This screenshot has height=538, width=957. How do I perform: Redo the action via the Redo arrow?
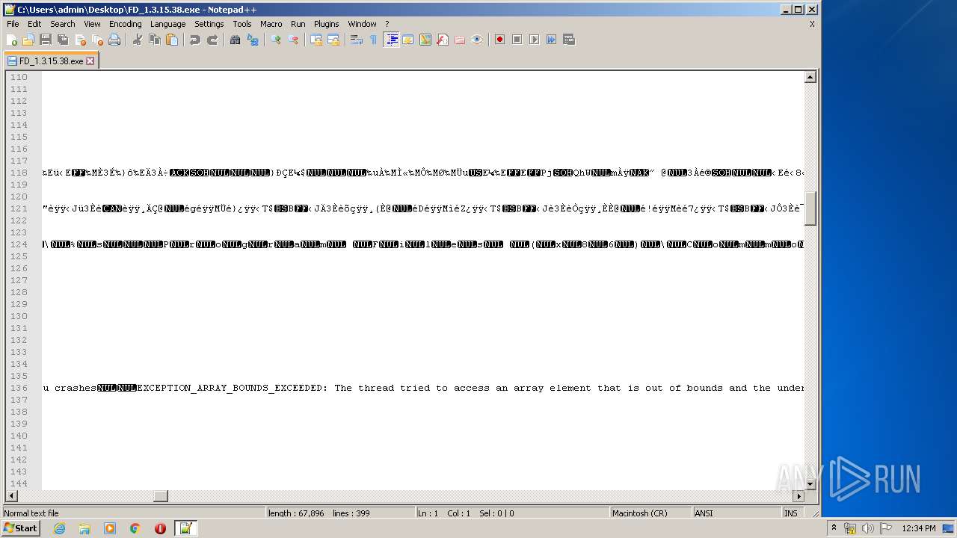point(212,40)
